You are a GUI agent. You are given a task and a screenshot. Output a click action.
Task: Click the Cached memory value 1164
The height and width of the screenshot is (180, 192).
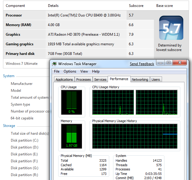point(103,165)
